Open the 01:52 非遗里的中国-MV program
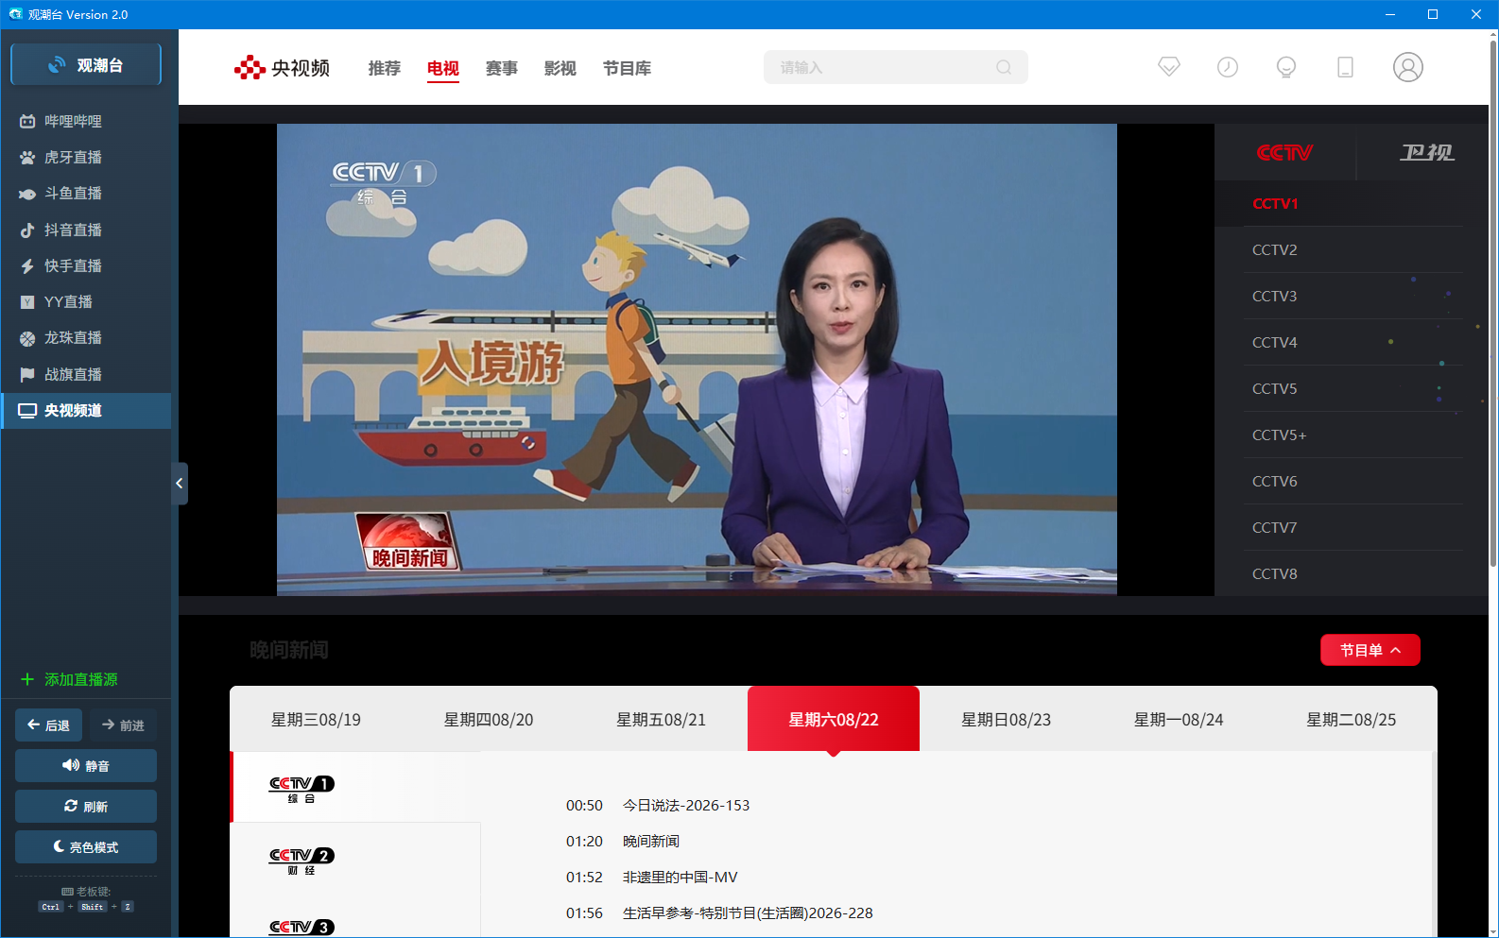 (652, 878)
